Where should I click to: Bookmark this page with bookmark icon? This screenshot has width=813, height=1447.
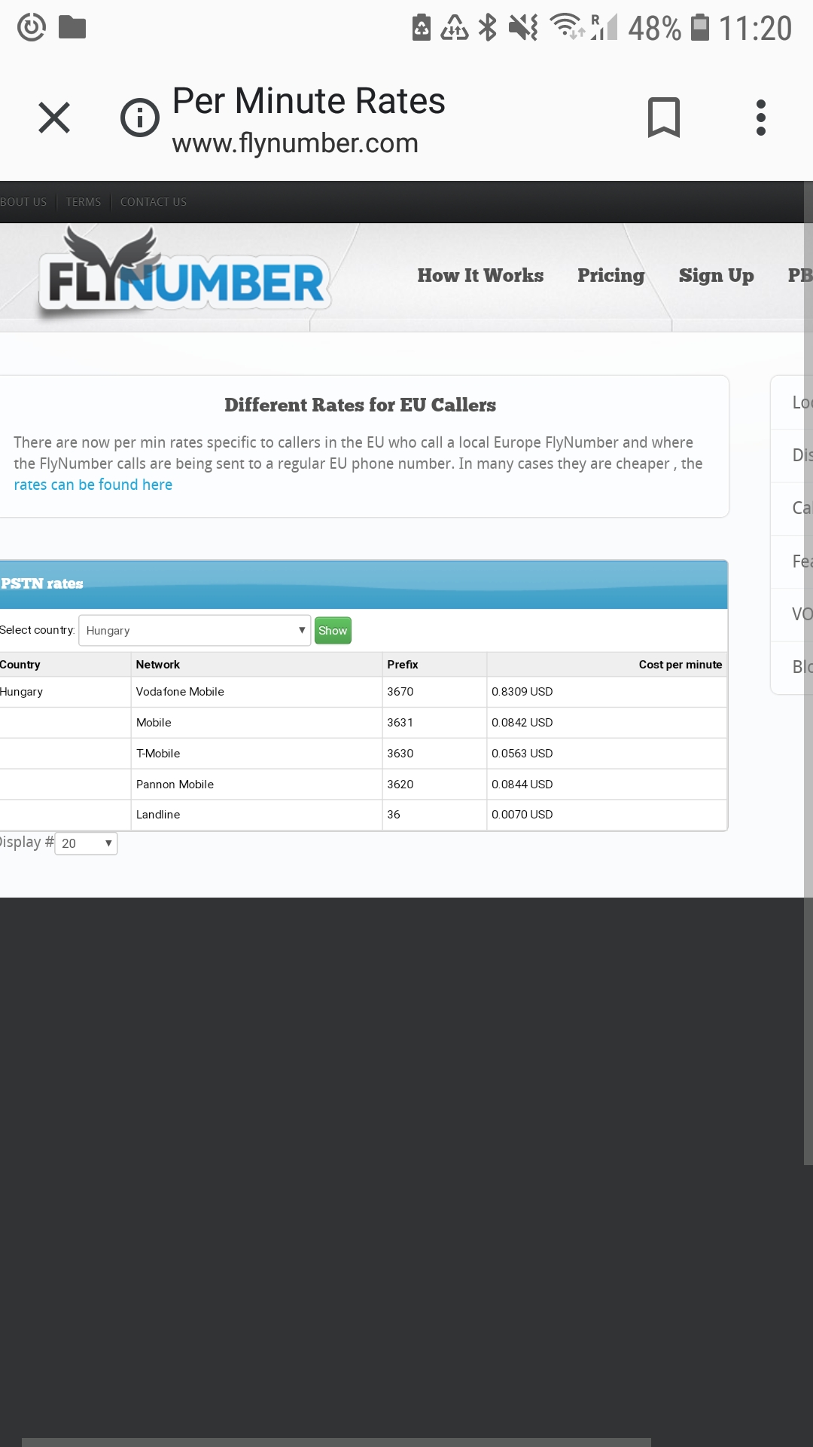click(663, 118)
